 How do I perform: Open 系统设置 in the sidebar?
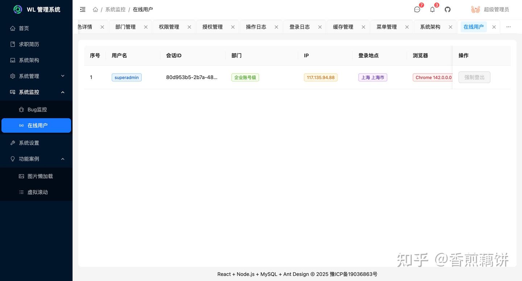(x=36, y=143)
